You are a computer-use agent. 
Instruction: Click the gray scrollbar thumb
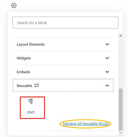[x=121, y=109]
